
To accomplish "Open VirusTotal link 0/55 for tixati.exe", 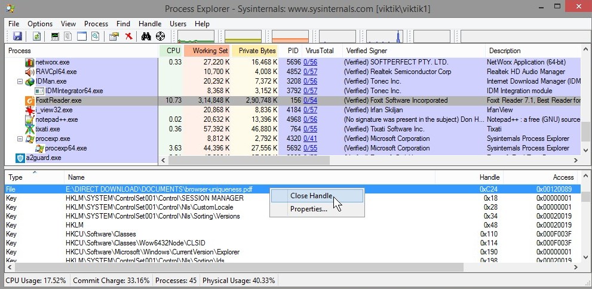I will pyautogui.click(x=311, y=129).
